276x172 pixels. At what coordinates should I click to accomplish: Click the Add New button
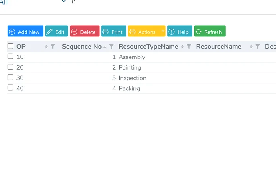click(x=25, y=31)
